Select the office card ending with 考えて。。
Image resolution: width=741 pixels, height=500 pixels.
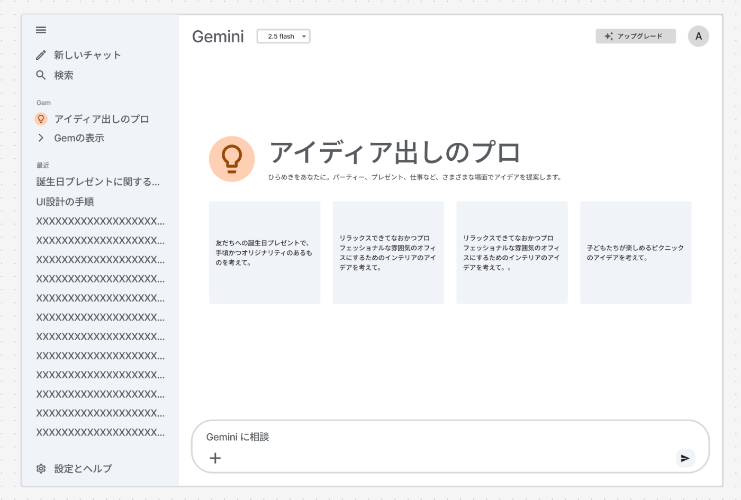512,252
